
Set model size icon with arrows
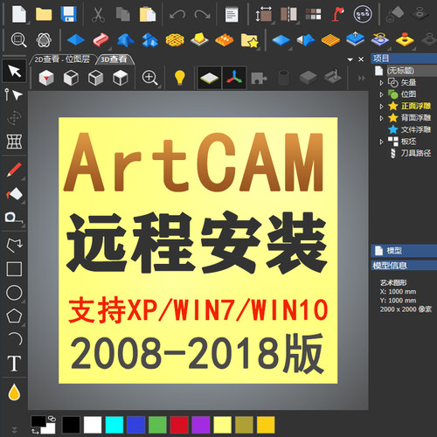[264, 15]
